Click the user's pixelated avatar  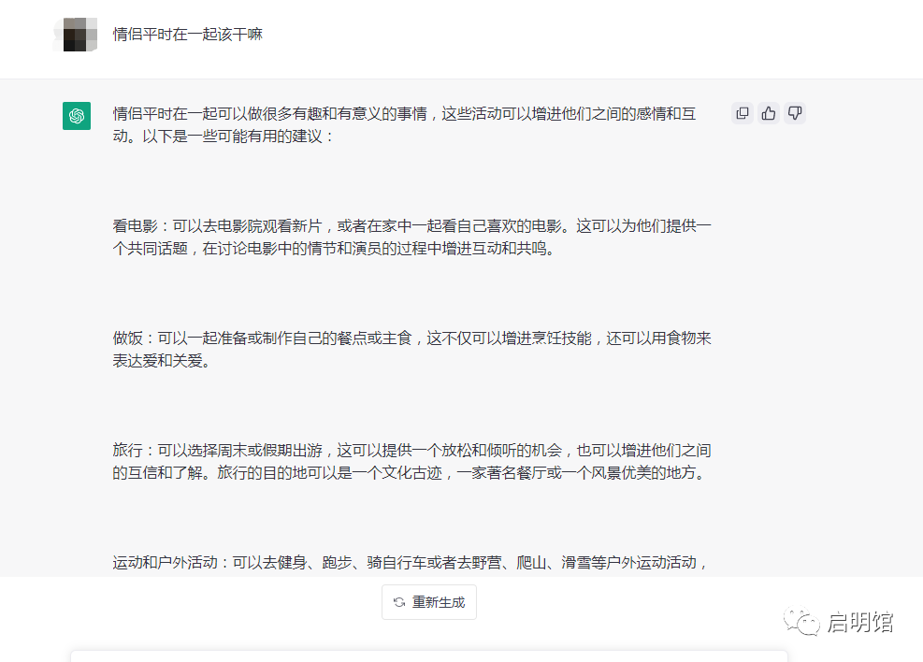click(x=76, y=35)
